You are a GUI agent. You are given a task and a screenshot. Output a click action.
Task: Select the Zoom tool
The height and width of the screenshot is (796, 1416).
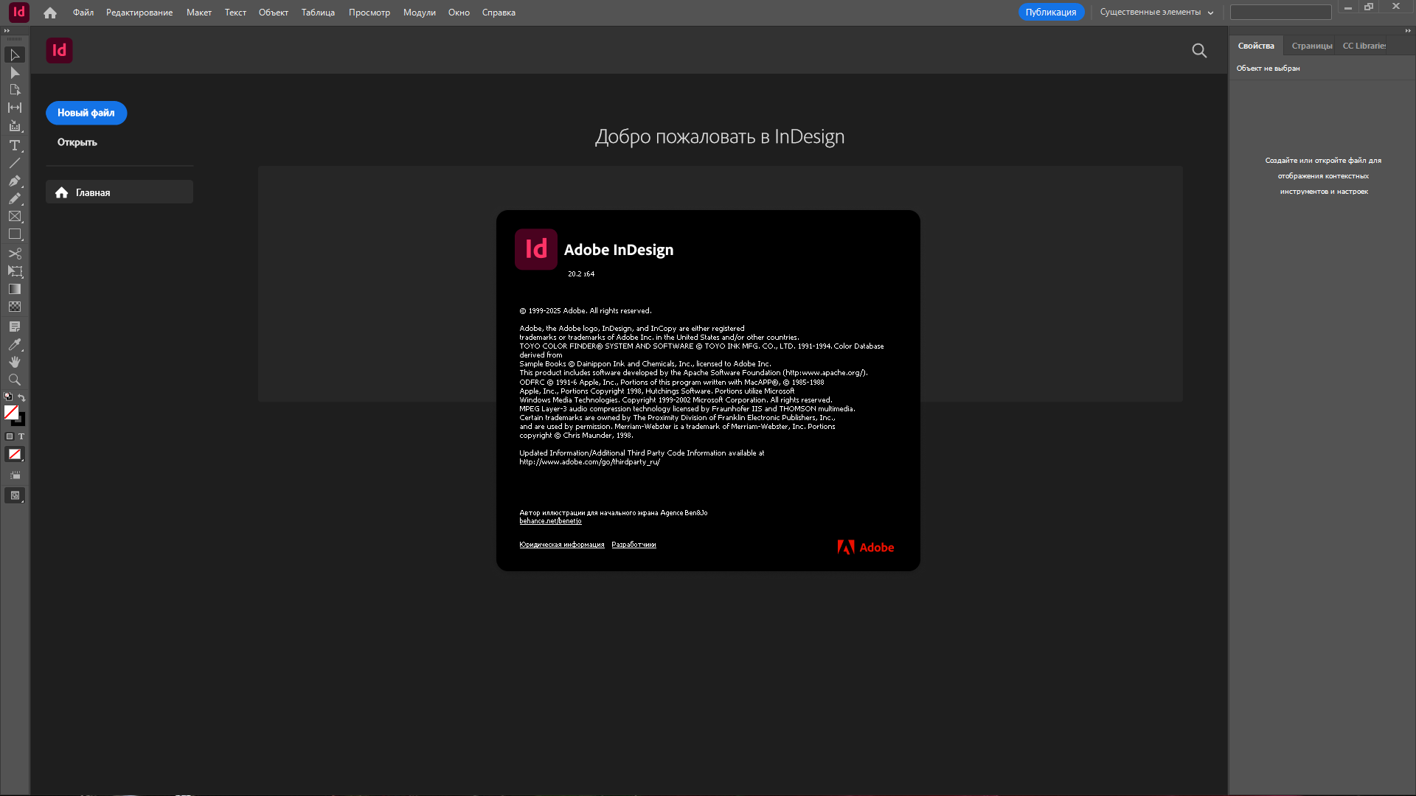(x=14, y=380)
